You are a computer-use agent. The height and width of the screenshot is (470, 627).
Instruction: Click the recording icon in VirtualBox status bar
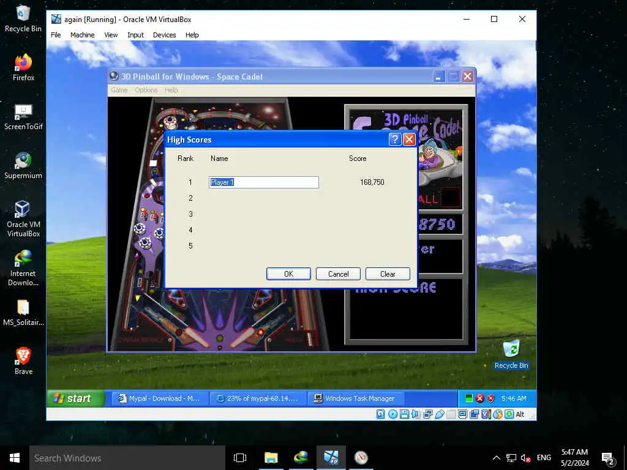click(x=475, y=414)
